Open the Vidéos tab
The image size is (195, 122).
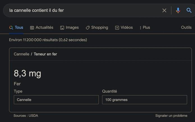click(124, 27)
